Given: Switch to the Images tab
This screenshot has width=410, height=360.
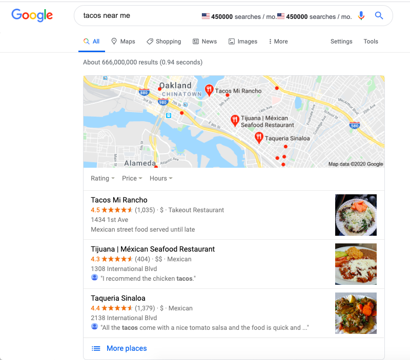Looking at the screenshot, I should pyautogui.click(x=243, y=41).
